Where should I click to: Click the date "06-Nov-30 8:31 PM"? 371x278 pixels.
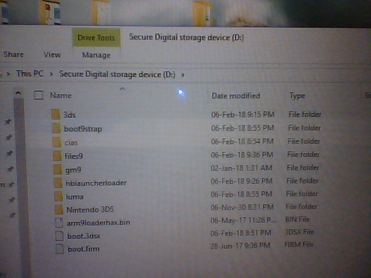tap(242, 207)
